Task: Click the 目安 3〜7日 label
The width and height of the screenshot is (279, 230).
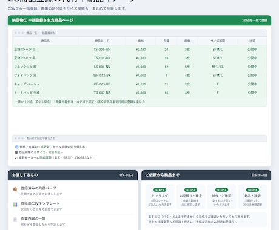Action: tap(259, 175)
